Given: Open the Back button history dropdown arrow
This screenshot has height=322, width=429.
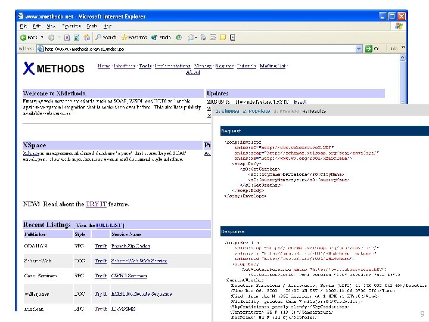Looking at the screenshot, I should [x=42, y=37].
